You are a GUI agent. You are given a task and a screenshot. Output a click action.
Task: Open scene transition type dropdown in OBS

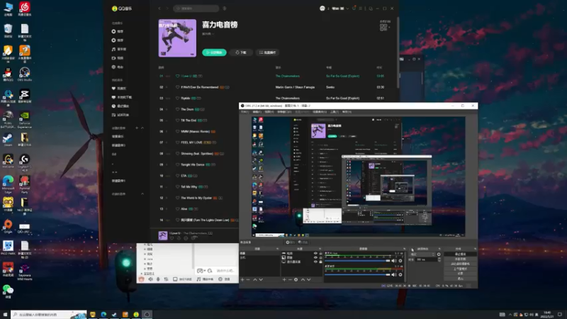click(422, 254)
